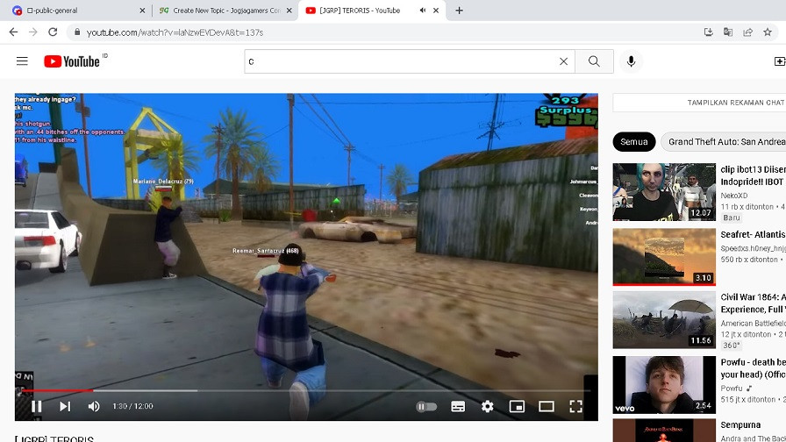
Task: Open the Powfu death bed video thumbnail
Action: coord(664,385)
